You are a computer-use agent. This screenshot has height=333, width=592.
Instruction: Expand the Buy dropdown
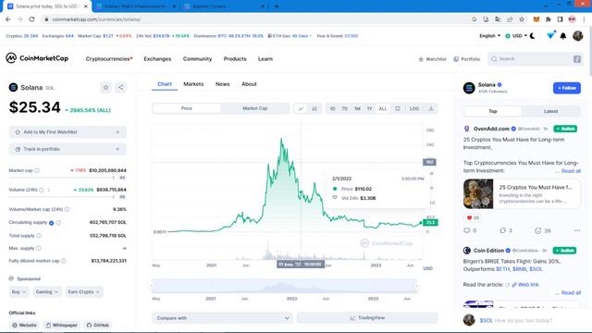(x=18, y=292)
